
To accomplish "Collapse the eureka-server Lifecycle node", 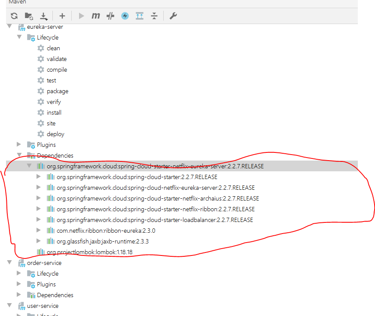I will [19, 37].
